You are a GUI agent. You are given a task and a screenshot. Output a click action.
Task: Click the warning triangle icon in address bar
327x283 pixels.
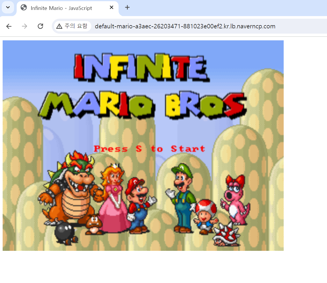pos(59,26)
